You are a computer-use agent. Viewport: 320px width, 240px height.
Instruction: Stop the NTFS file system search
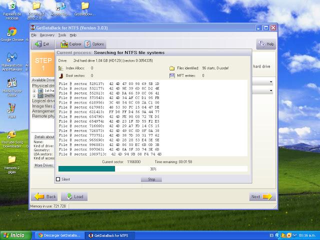click(151, 179)
